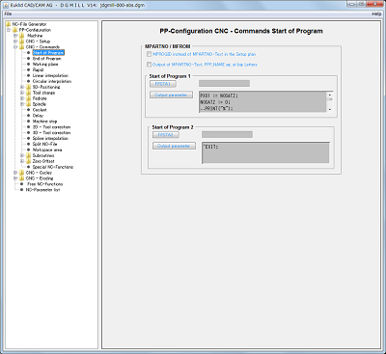Toggle Output of MPARTNO-Text at big Letters checkbox
Viewport: 386px width, 354px height.
(x=149, y=65)
